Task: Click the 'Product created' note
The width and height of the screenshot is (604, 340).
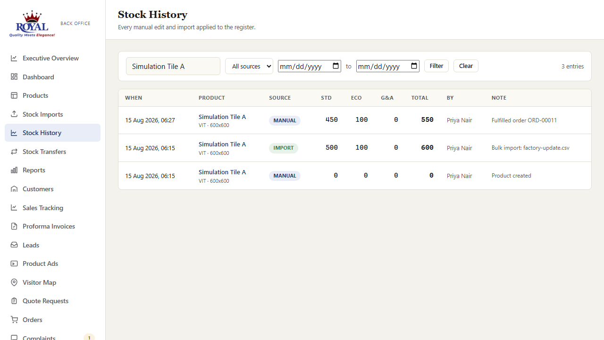Action: (512, 176)
